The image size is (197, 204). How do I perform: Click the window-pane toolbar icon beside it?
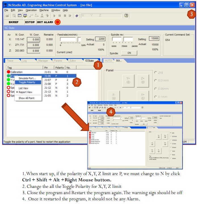pyautogui.click(x=20, y=16)
